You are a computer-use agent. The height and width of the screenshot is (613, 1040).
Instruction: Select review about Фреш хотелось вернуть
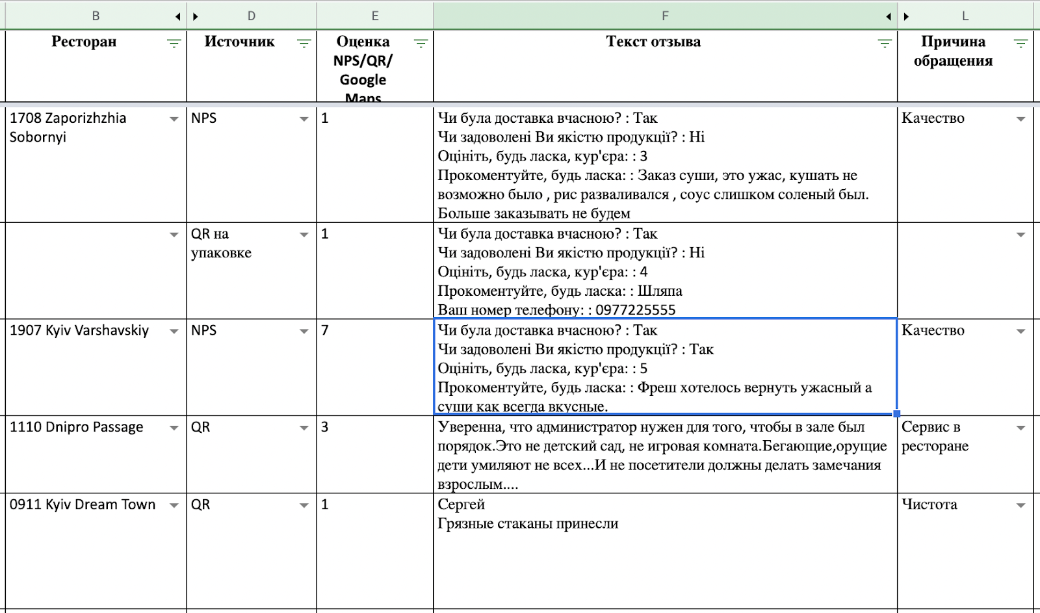coord(666,367)
